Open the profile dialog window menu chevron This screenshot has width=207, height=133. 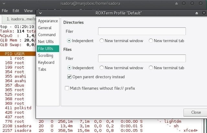pos(40,13)
